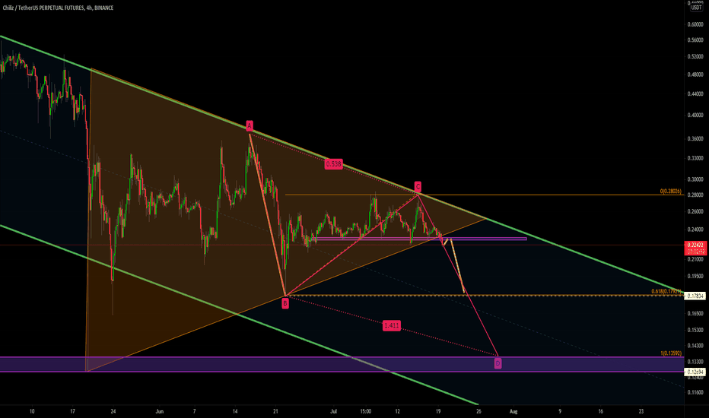
Task: Click the 0.14300 price axis value
Action: [695, 346]
